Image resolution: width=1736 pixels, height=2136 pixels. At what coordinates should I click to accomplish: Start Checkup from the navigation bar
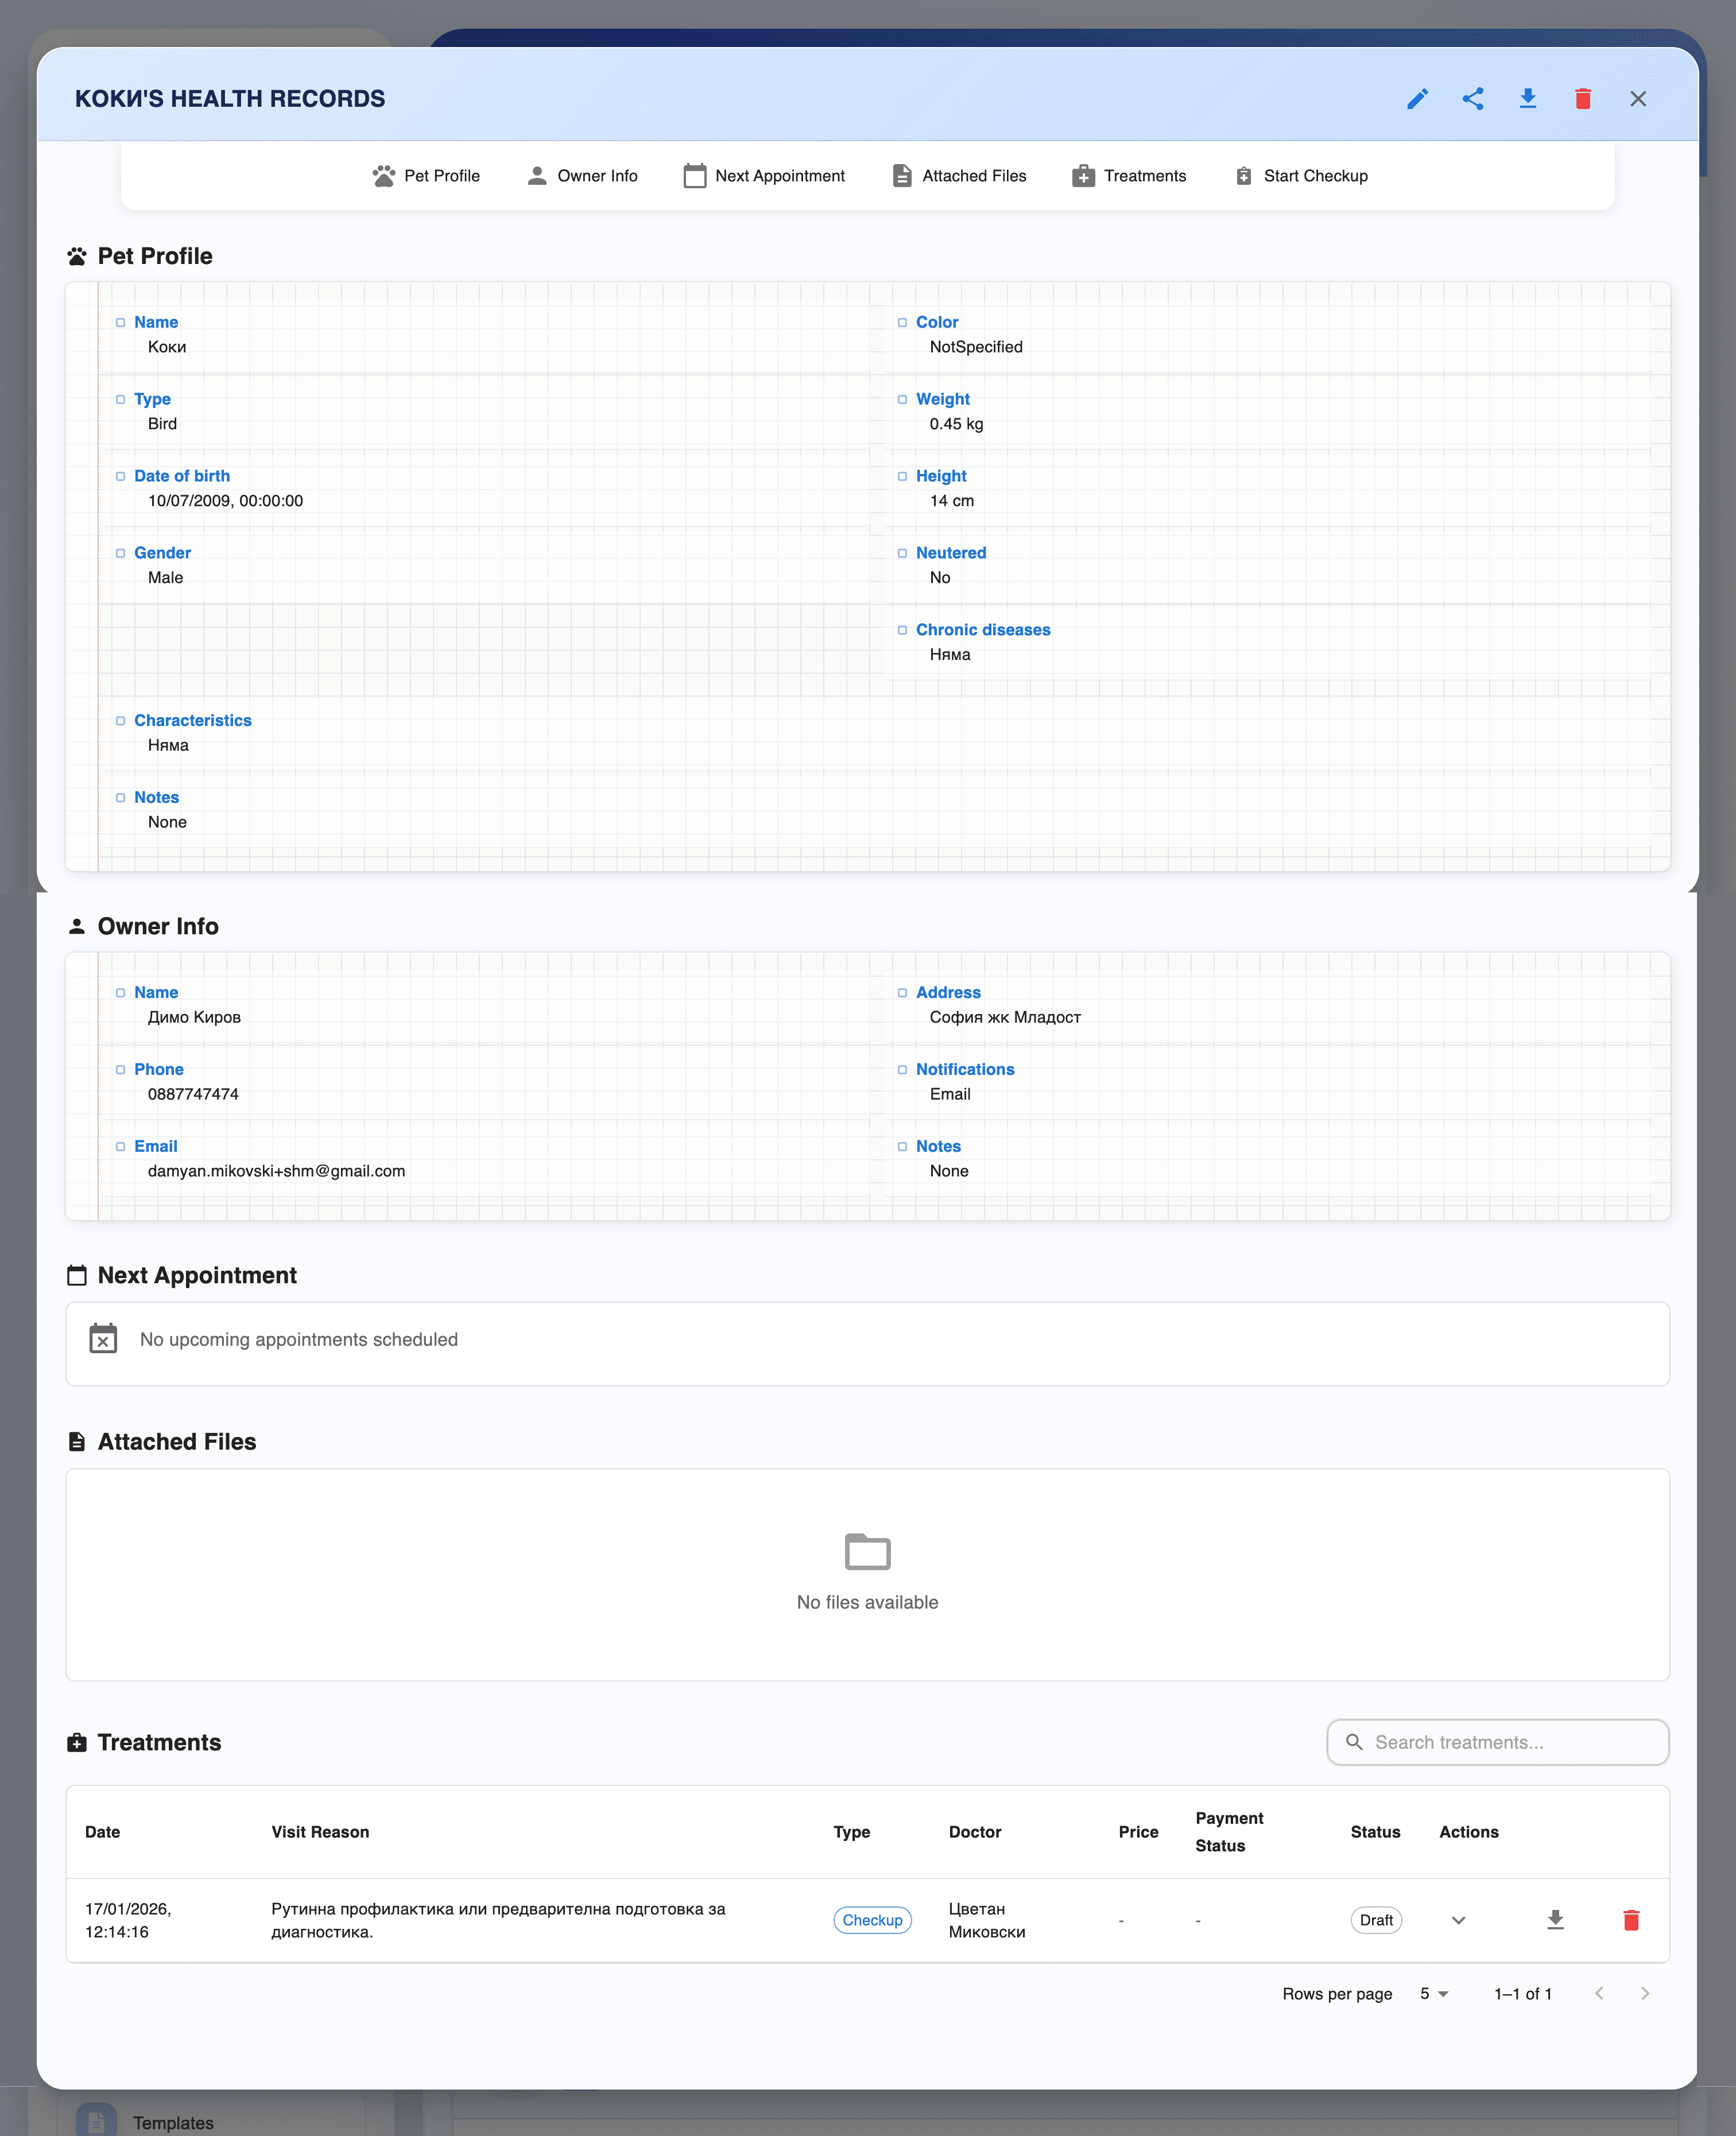click(x=1301, y=176)
